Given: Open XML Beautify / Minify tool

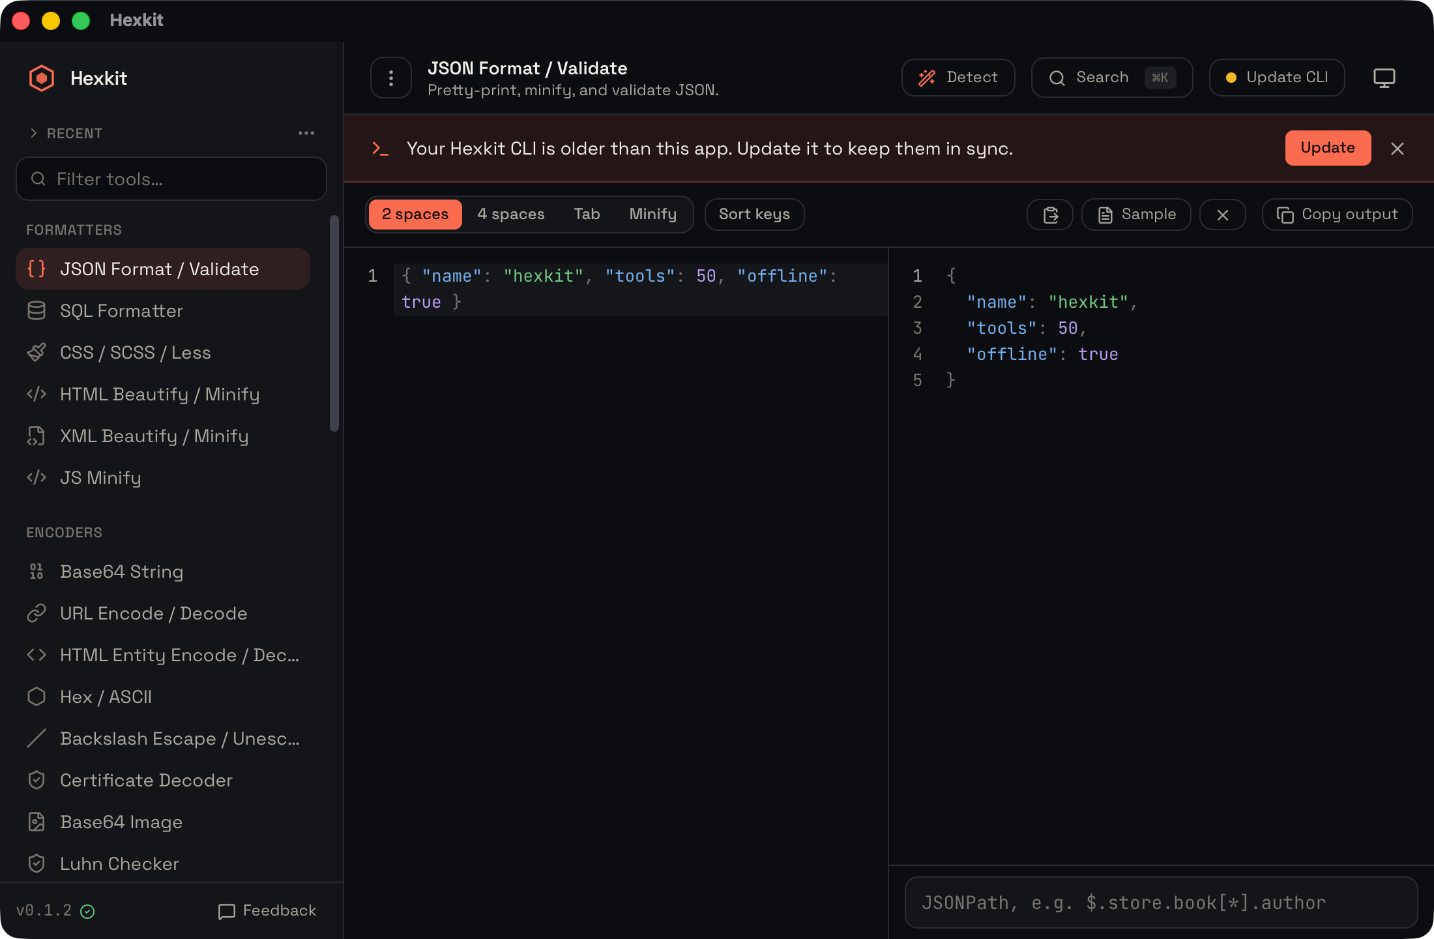Looking at the screenshot, I should point(163,436).
